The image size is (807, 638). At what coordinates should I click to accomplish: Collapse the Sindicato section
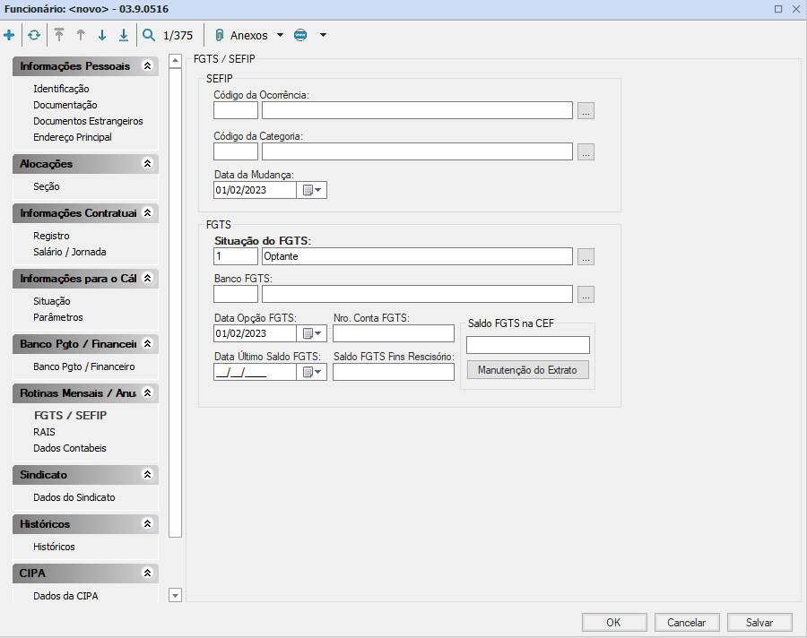click(148, 474)
